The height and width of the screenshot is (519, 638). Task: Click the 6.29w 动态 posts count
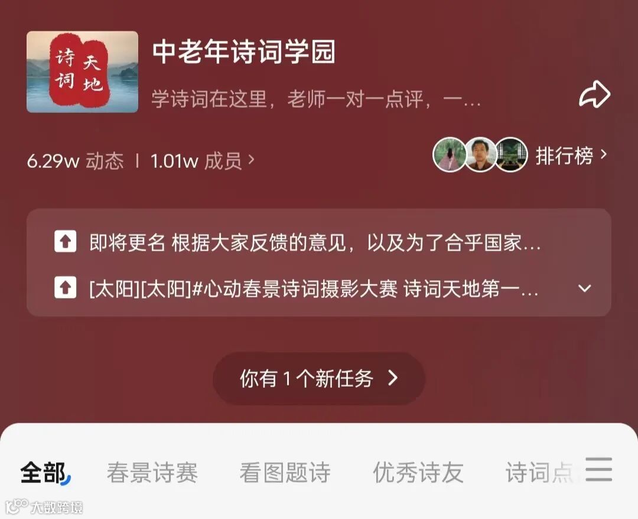(75, 161)
